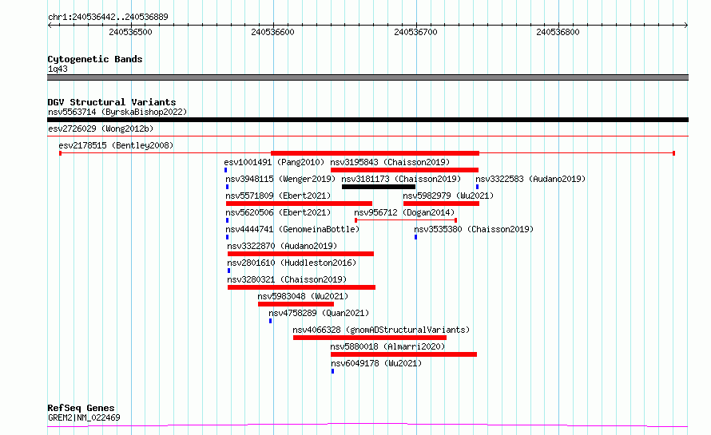Viewport: 711px width, 435px height.
Task: Click nsv6049178 (Wu2021) label
Action: pyautogui.click(x=376, y=363)
